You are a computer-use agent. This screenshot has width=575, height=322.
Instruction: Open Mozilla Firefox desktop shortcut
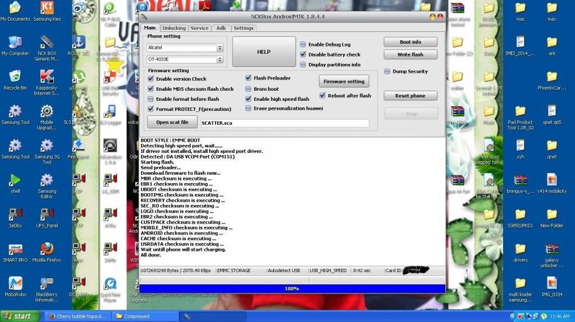point(47,250)
